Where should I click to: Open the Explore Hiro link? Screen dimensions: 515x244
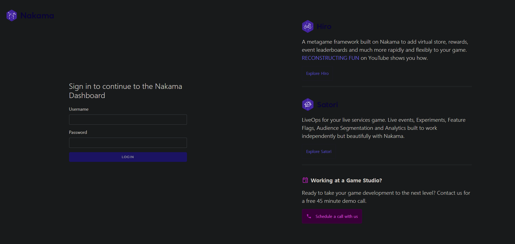pyautogui.click(x=317, y=74)
